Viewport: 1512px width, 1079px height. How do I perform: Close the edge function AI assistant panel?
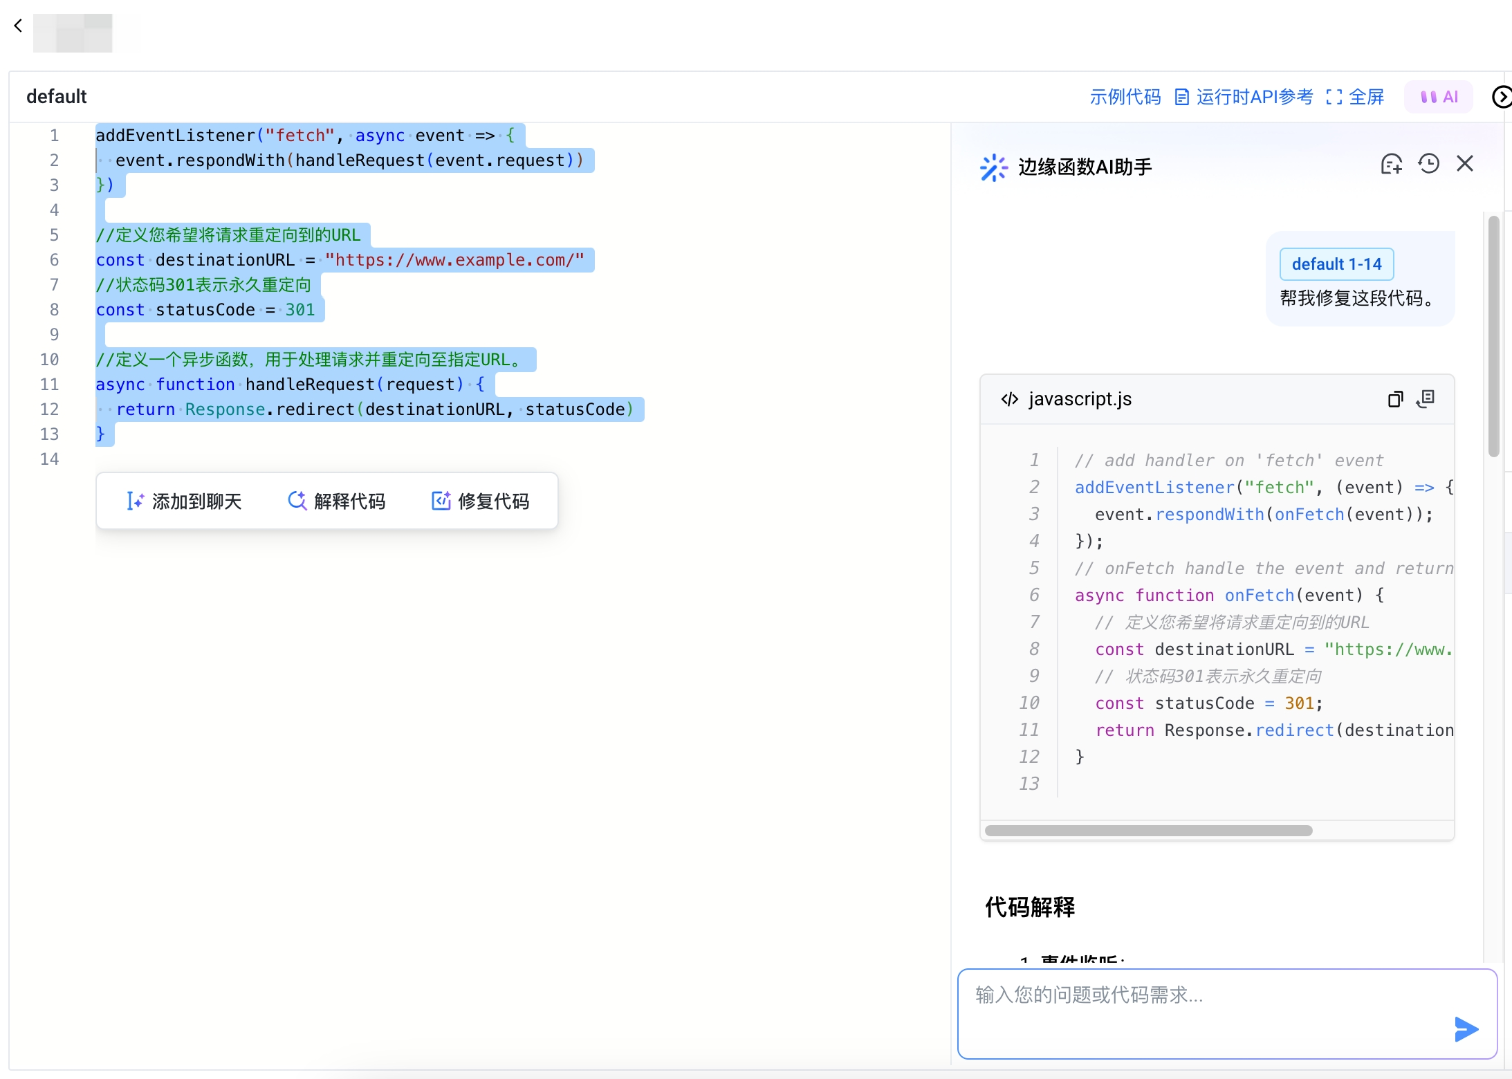click(1465, 165)
